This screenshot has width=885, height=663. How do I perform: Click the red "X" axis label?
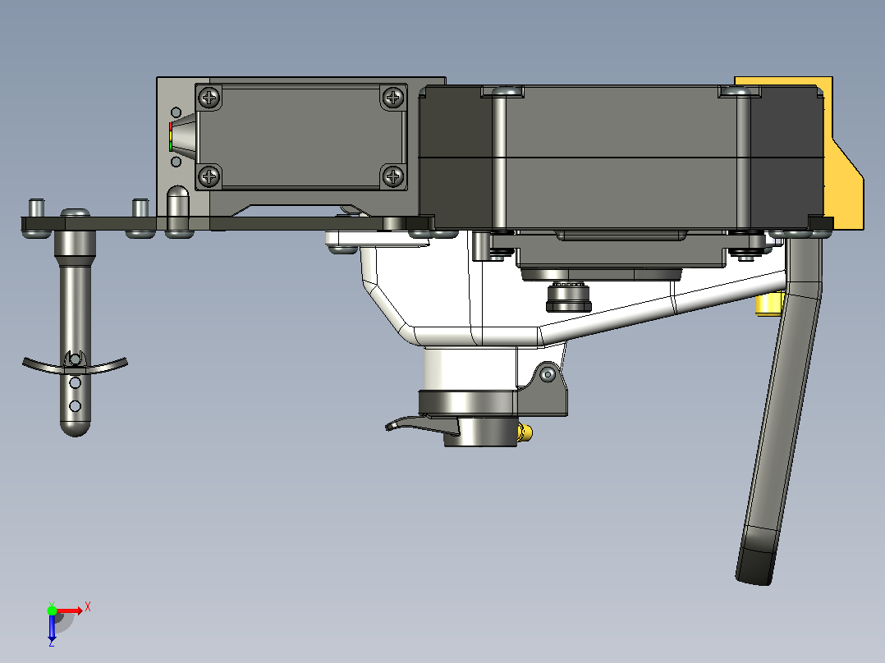tap(88, 607)
